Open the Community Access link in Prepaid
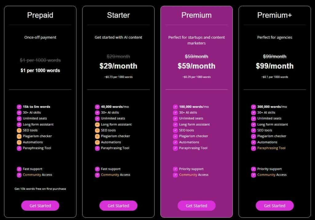 click(37, 175)
